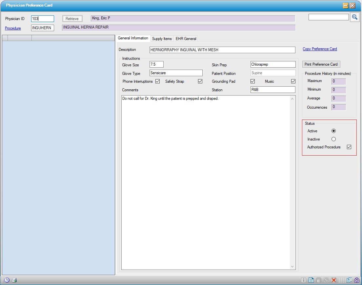Uncheck the Phone Interruptions checkbox

(158, 81)
